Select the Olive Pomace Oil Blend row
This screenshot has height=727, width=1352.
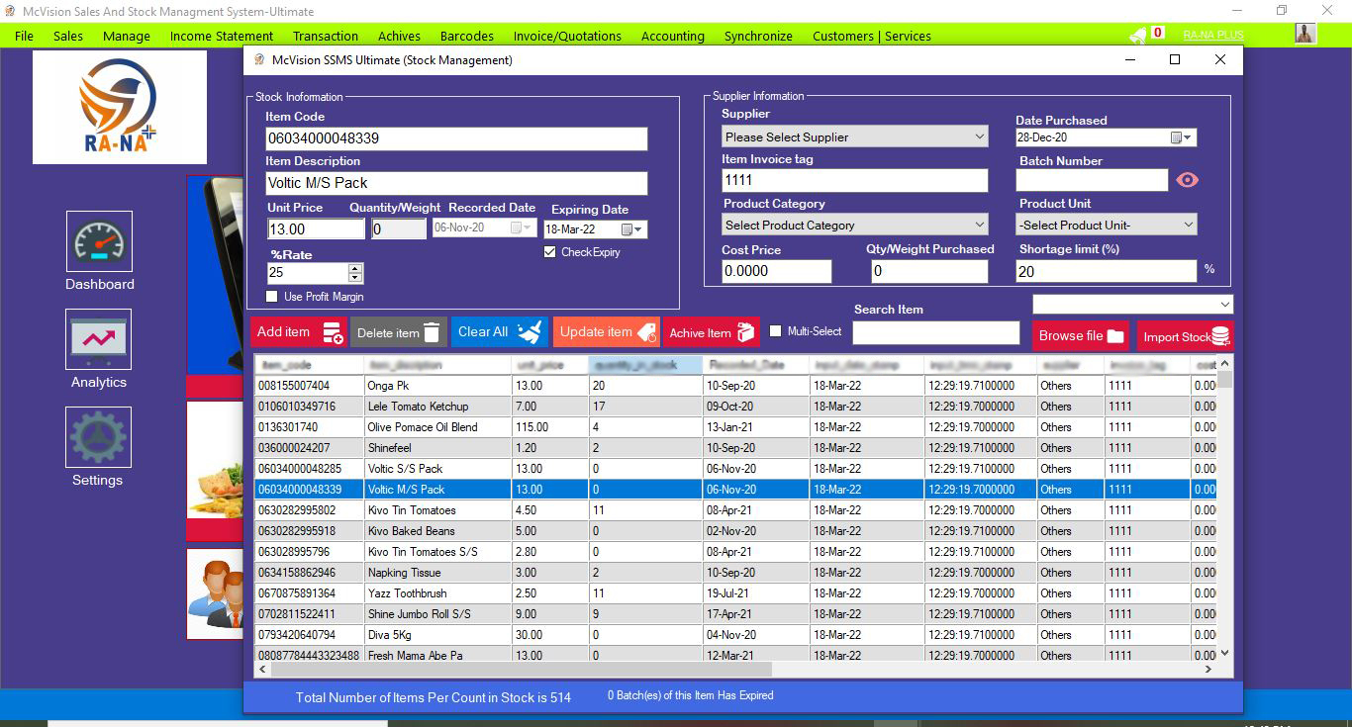click(x=735, y=426)
